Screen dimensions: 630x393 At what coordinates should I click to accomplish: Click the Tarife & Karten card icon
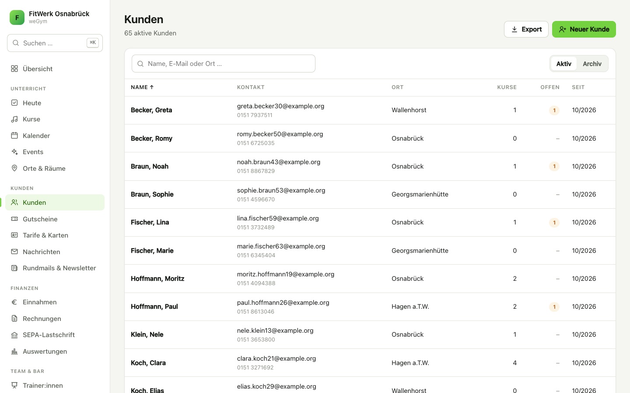(14, 235)
